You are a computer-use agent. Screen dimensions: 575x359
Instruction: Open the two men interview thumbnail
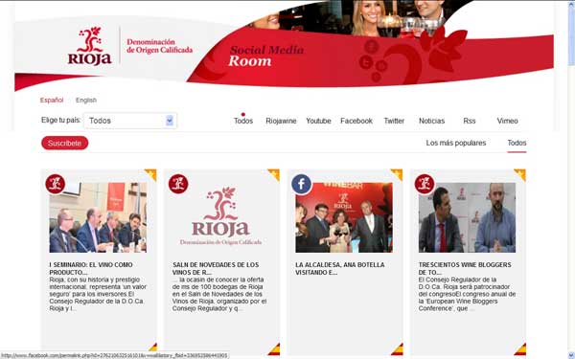467,217
